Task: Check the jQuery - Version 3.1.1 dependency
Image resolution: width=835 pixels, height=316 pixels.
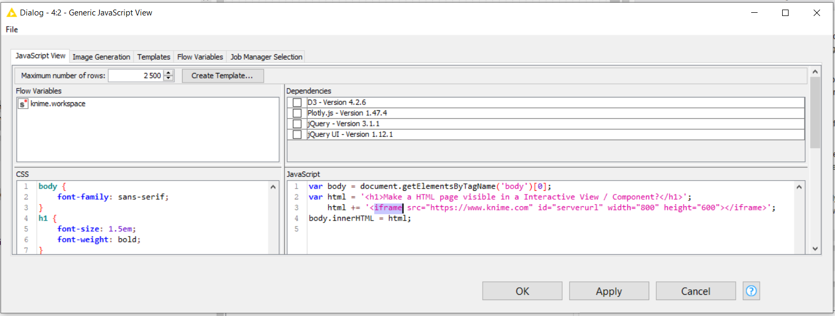Action: pyautogui.click(x=297, y=124)
